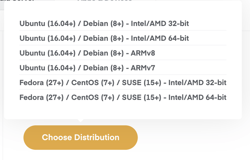Choose the 64-bit SUSE 15+ package

pos(123,98)
